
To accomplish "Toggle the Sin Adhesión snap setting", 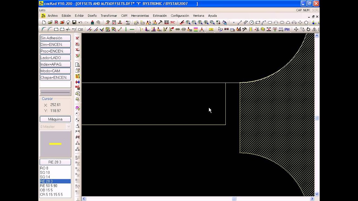I will coord(55,38).
